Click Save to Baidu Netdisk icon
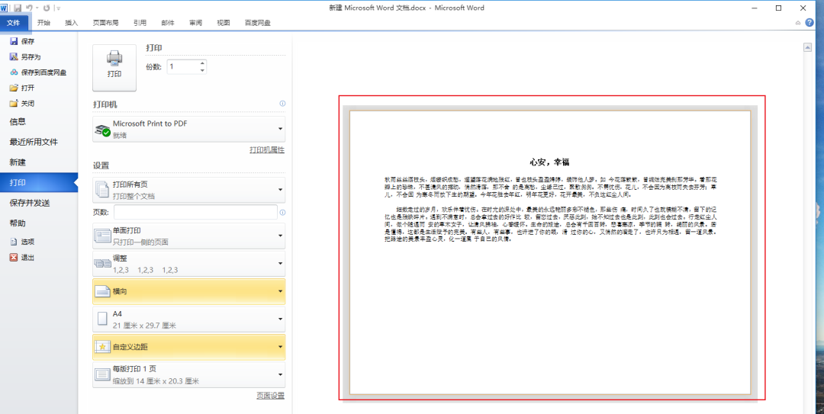Image resolution: width=824 pixels, height=414 pixels. pos(14,72)
